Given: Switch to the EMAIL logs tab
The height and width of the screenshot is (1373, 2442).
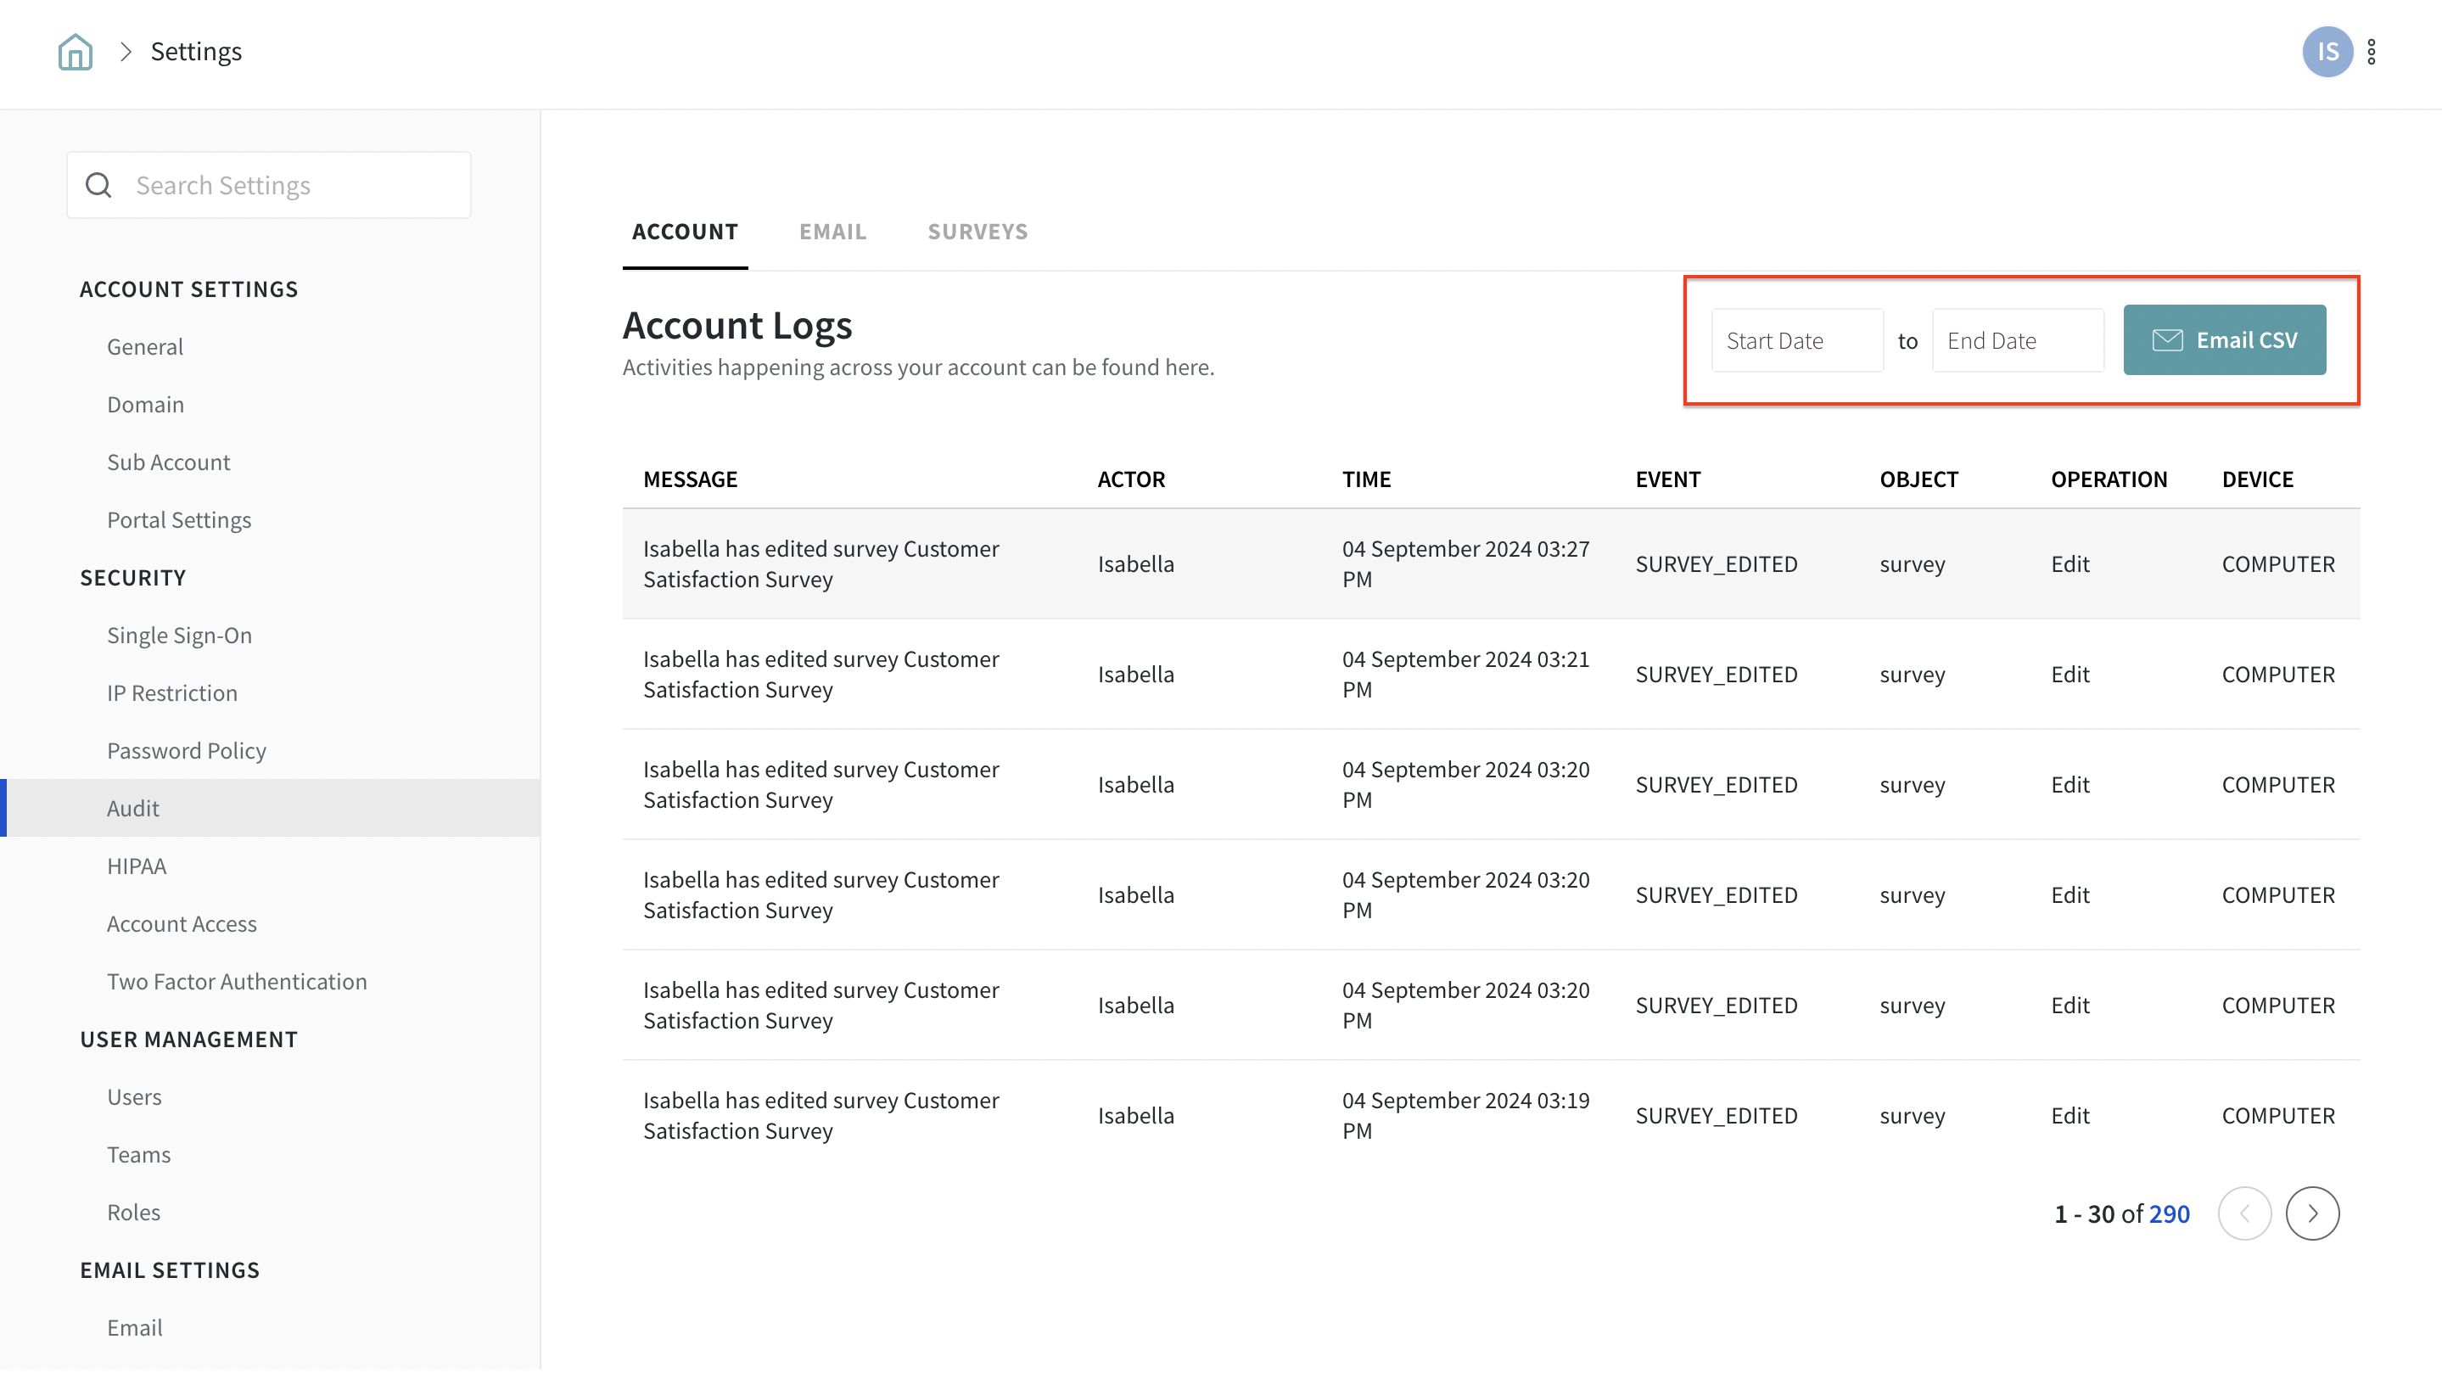Looking at the screenshot, I should [832, 232].
